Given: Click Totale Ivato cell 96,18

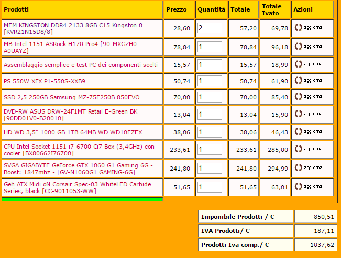Looking at the screenshot, I should pos(275,47).
